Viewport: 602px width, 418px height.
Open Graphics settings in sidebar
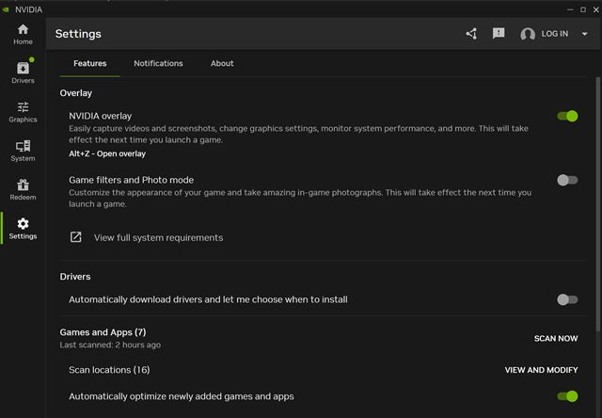pos(23,112)
